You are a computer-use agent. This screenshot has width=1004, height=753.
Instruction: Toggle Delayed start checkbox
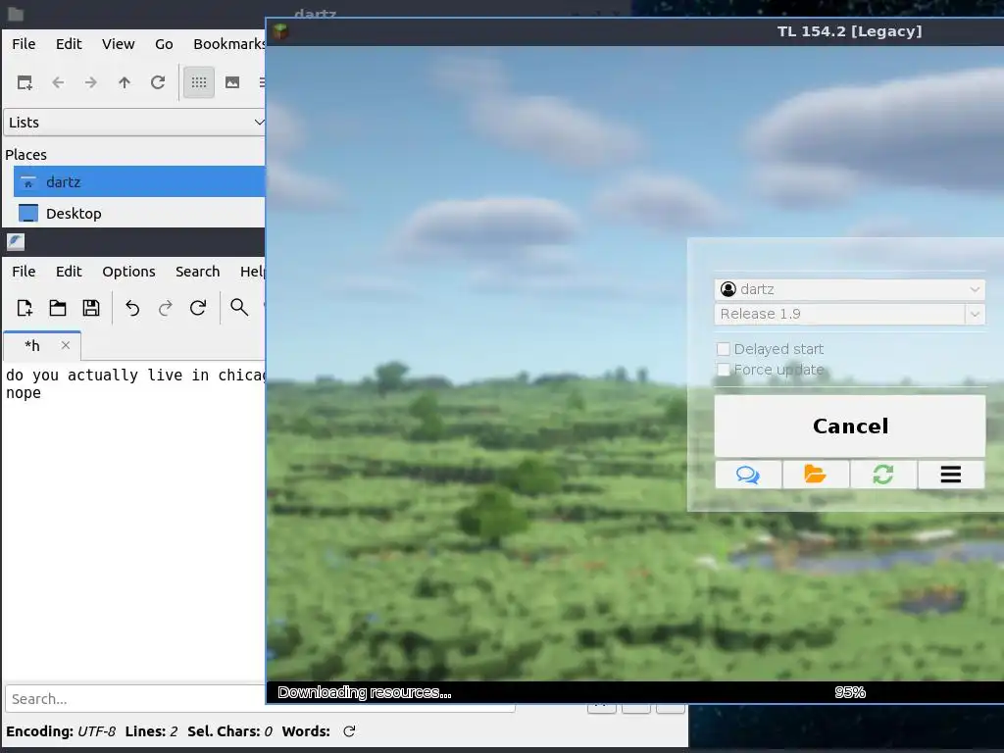[x=723, y=349]
